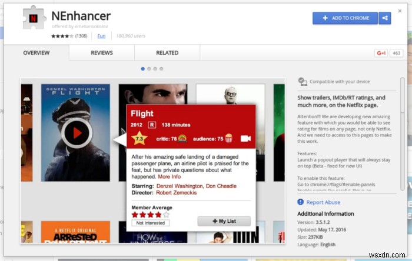
Task: Click the Add to Chrome button
Action: coord(345,18)
